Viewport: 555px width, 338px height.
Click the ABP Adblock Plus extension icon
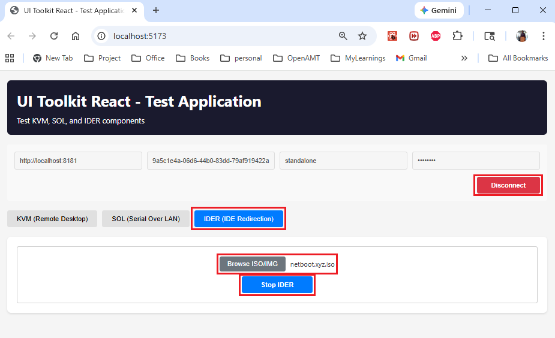click(436, 36)
